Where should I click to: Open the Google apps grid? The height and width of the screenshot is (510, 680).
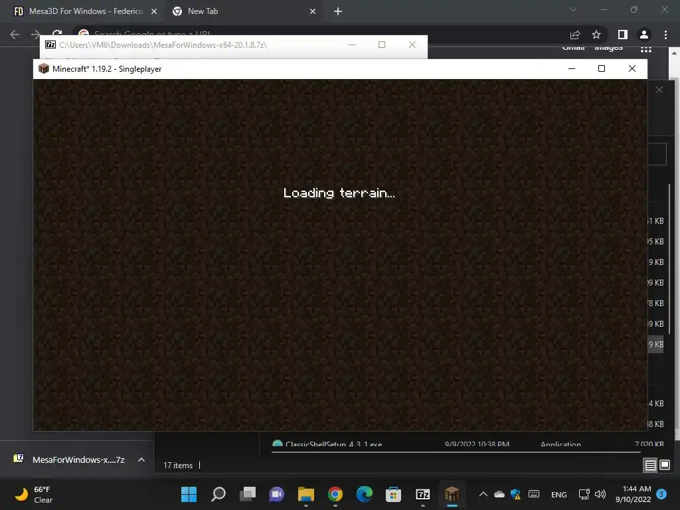[646, 49]
